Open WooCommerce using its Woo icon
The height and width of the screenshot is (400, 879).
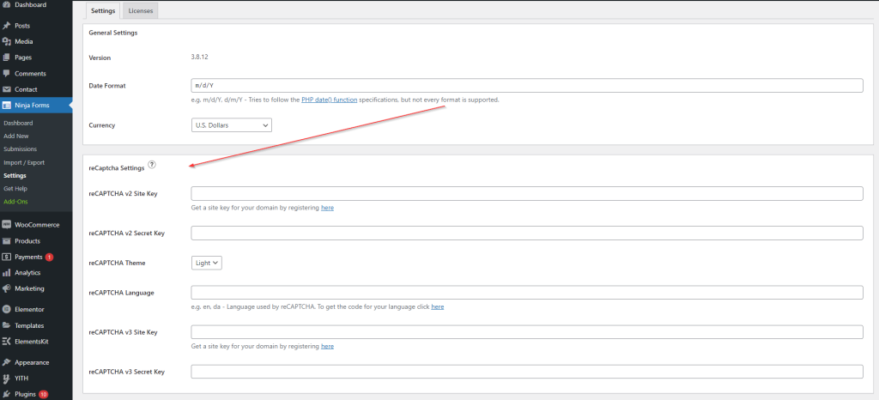click(x=7, y=225)
